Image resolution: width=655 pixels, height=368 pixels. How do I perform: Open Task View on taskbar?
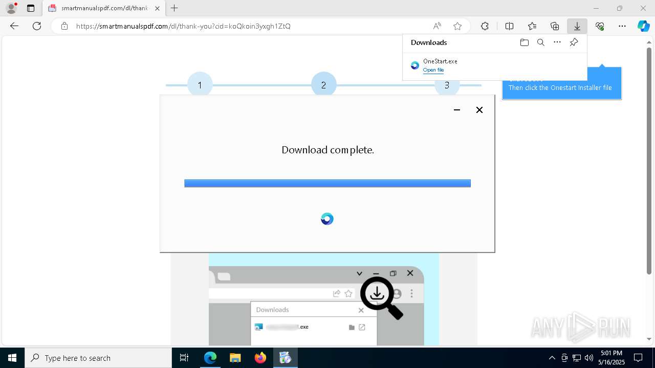pyautogui.click(x=184, y=358)
